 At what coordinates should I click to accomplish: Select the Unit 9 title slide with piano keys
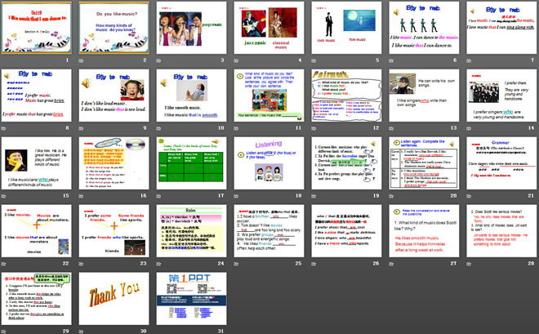36,32
